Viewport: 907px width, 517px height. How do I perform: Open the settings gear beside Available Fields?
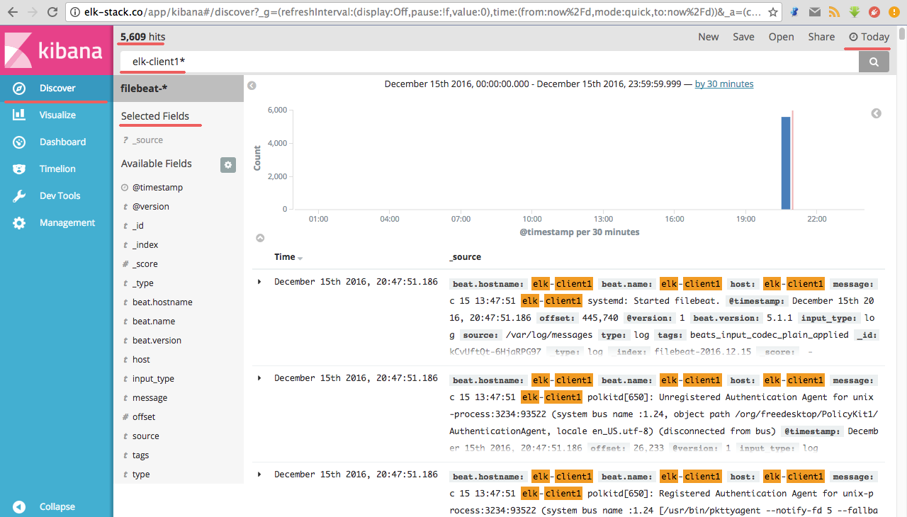[227, 164]
